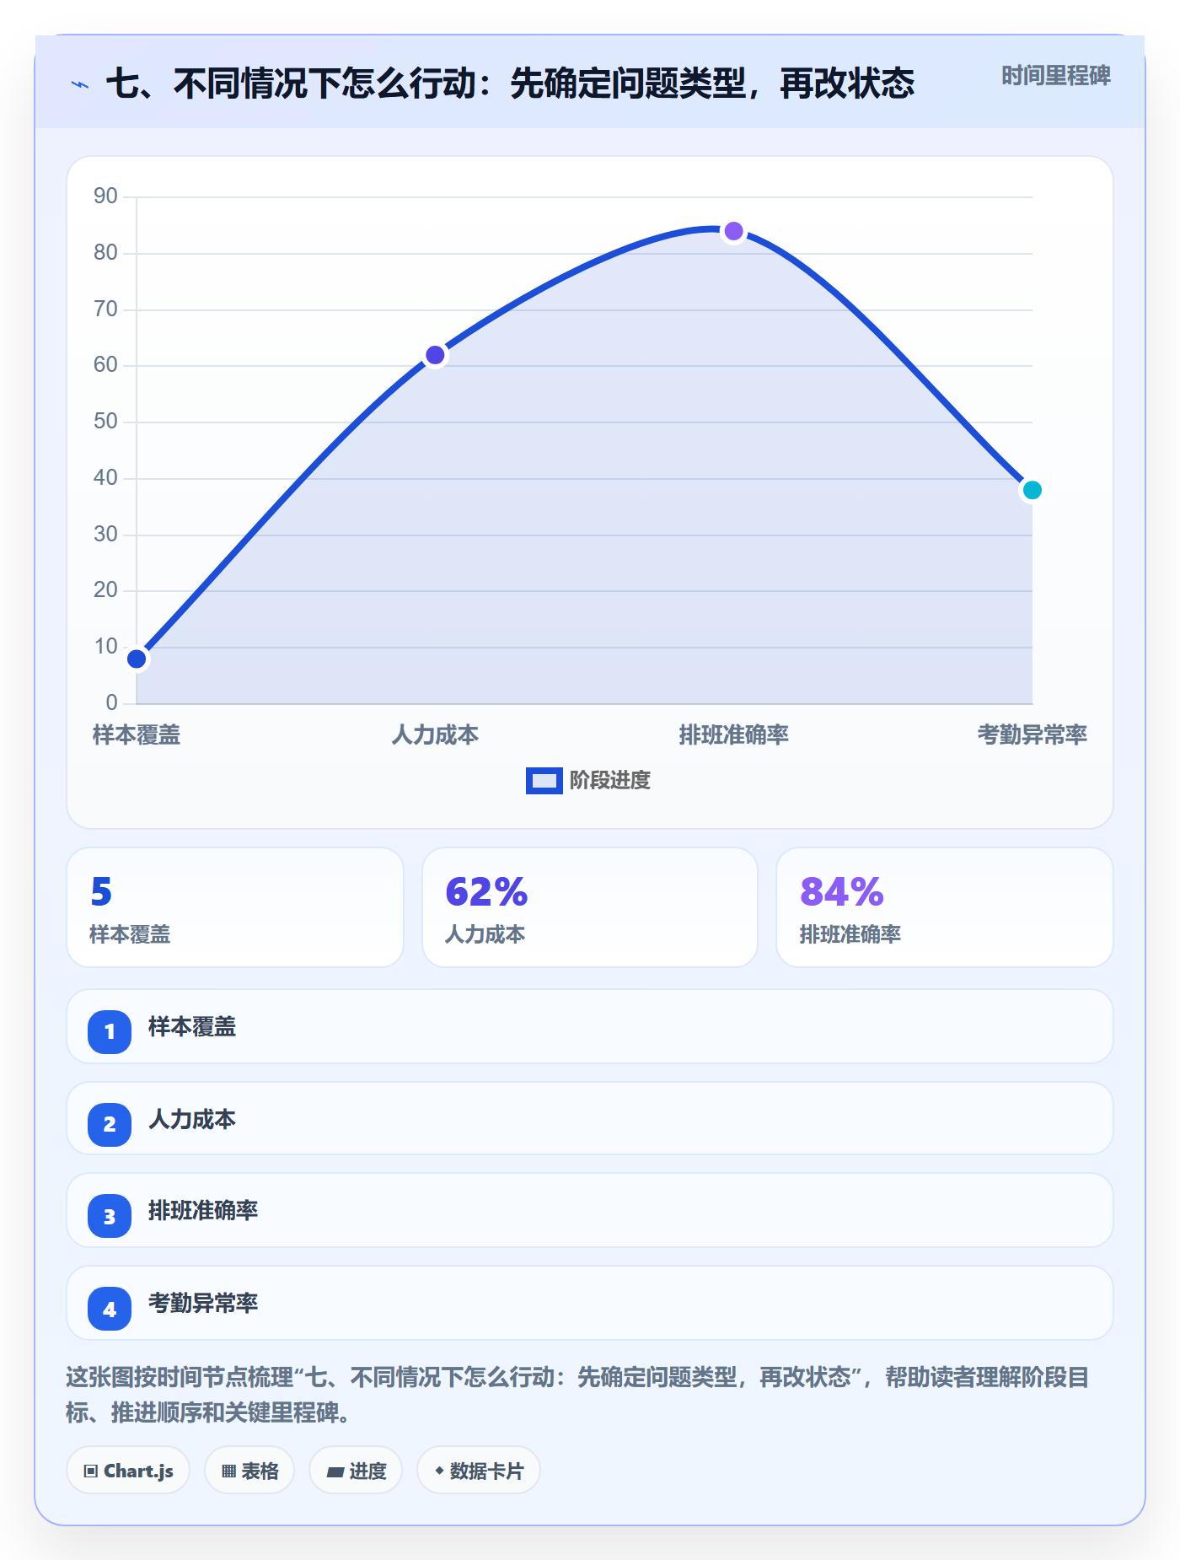Select the 人力成本 list row text
This screenshot has width=1180, height=1560.
coord(192,1120)
